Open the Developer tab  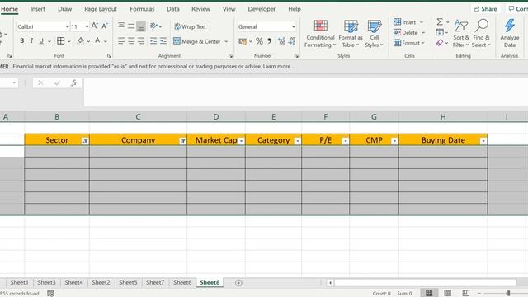point(262,9)
